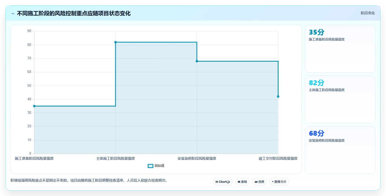Click the y-axis value 90
The width and height of the screenshot is (386, 196).
tap(29, 31)
